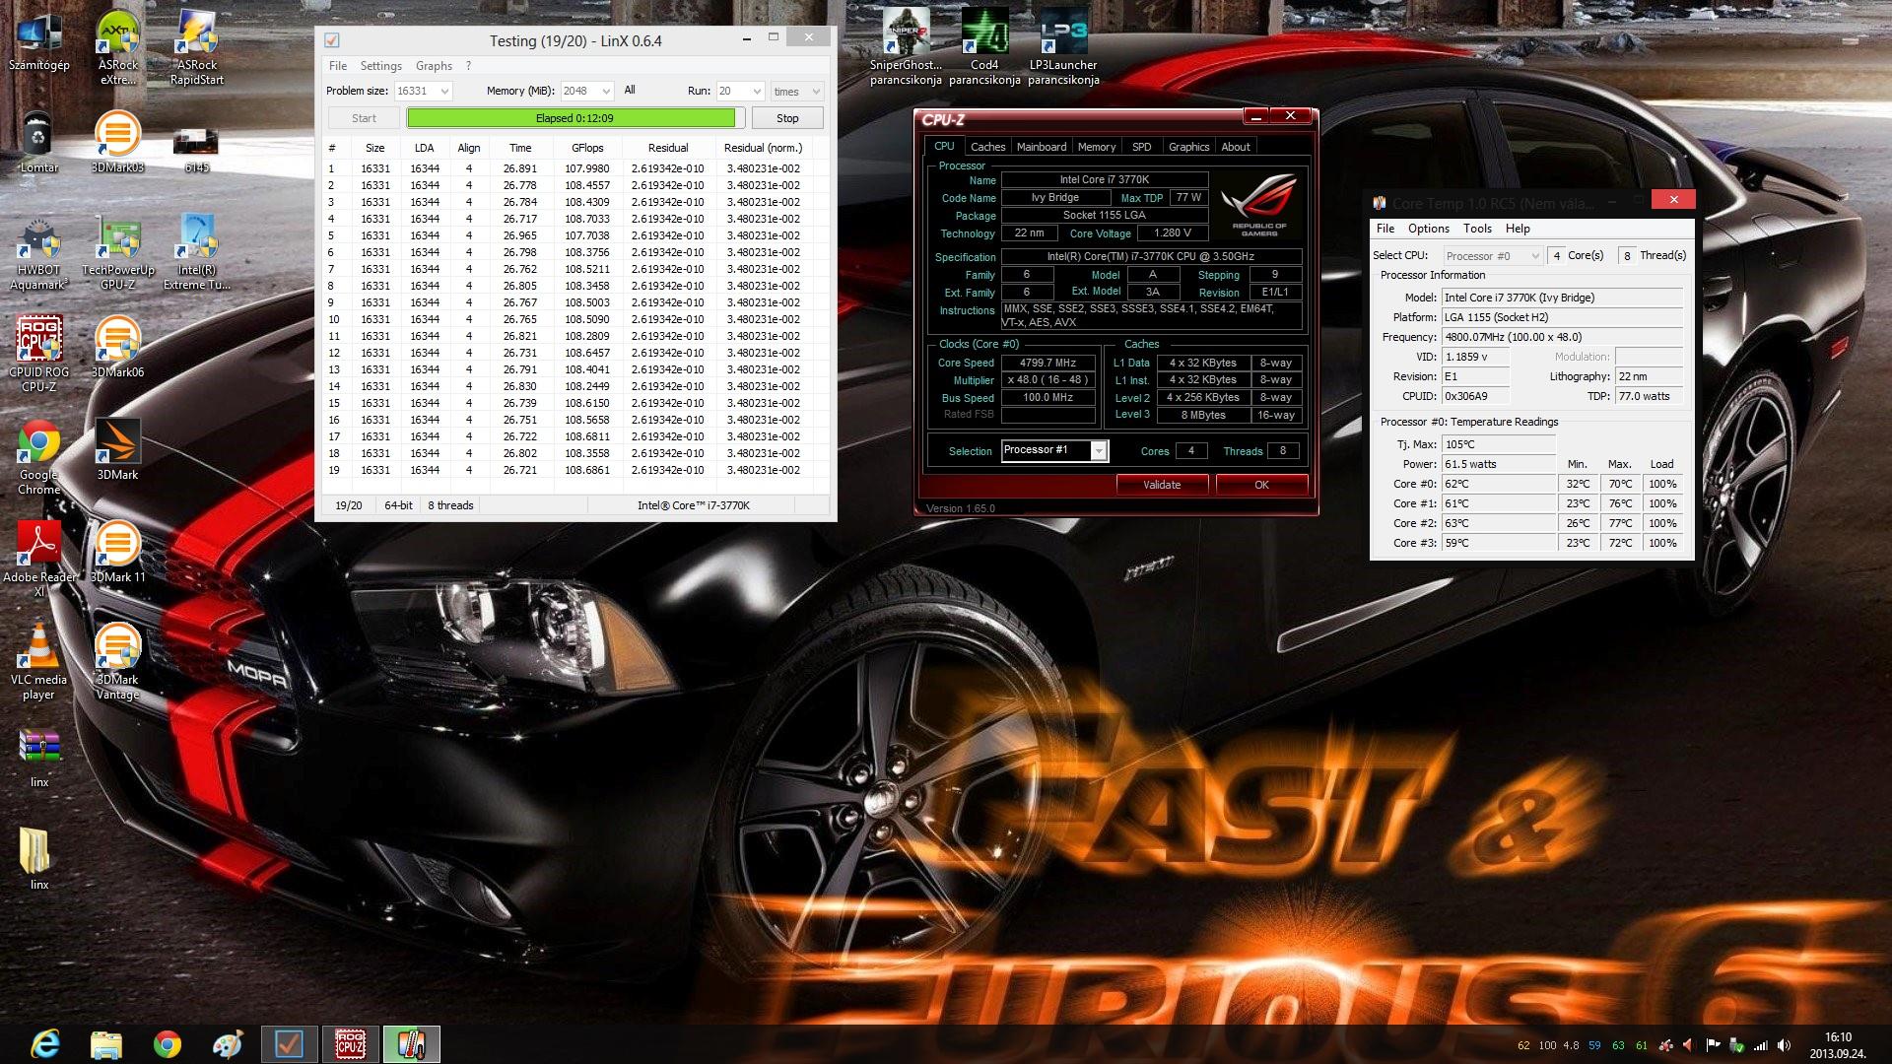Screen dimensions: 1892x1064
Task: Open the linx folder icon on desktop
Action: coord(38,858)
